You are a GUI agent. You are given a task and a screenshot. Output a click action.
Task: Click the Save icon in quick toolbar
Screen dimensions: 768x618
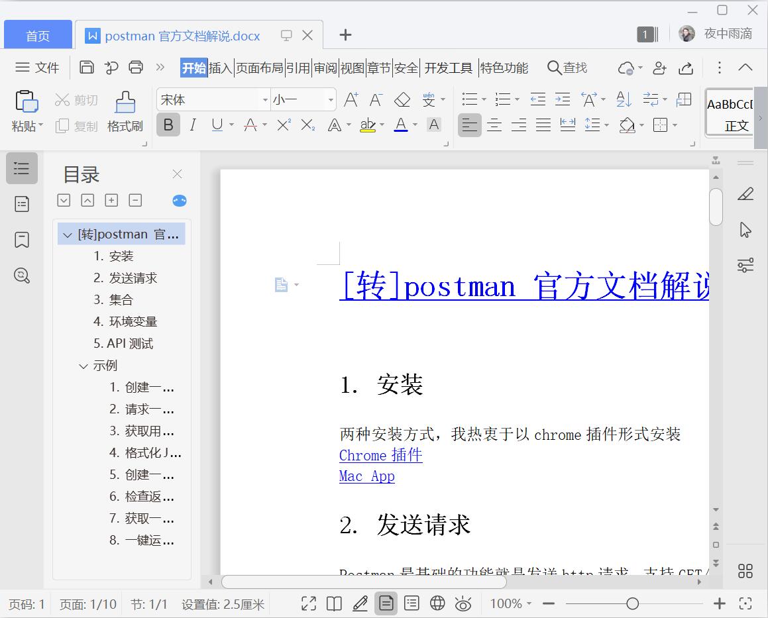[x=87, y=67]
